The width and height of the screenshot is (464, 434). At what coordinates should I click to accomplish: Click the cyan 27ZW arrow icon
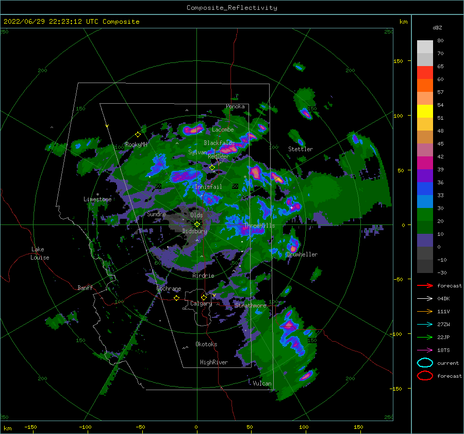pos(425,325)
